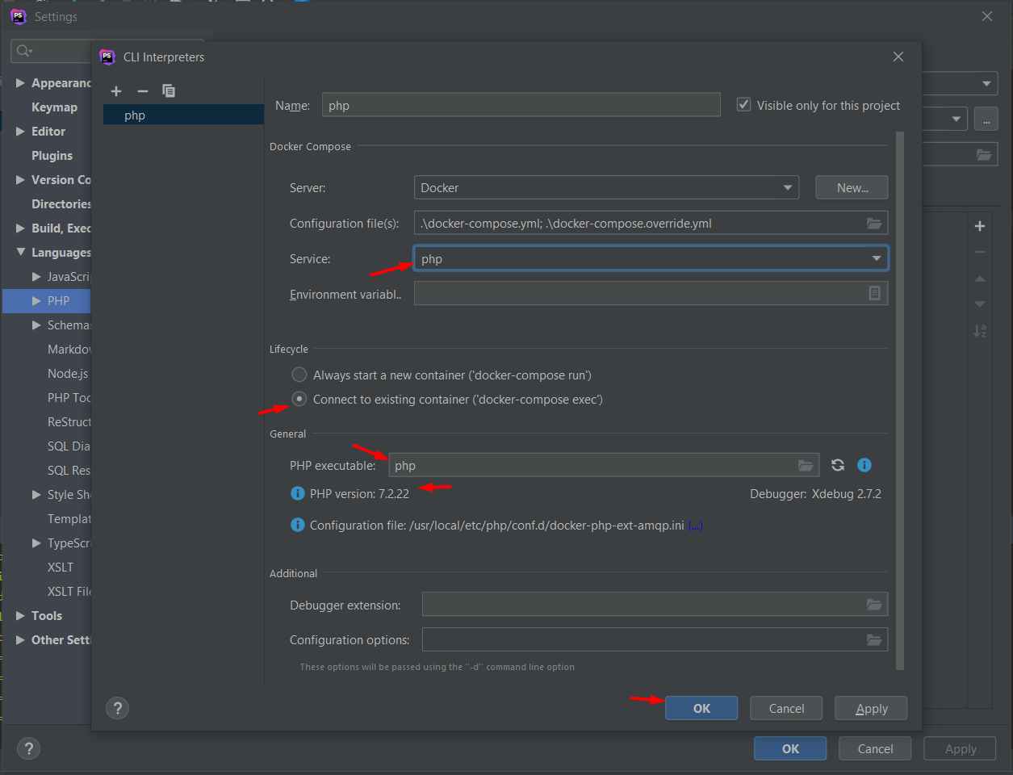Screen dimensions: 1013x775
Task: Expand TypeScript node in Settings tree
Action: point(36,543)
